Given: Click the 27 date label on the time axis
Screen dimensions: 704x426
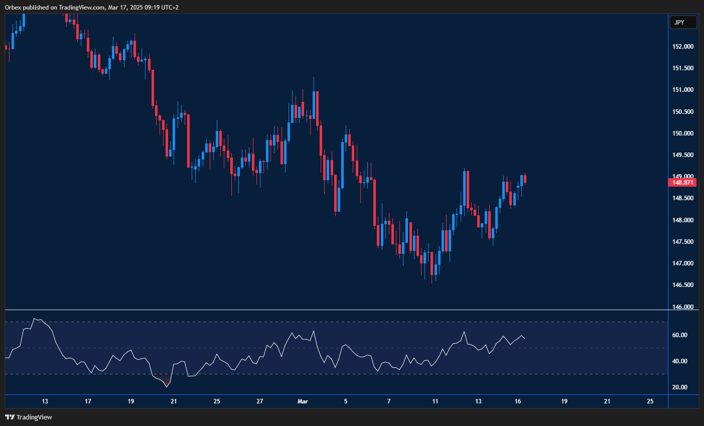Looking at the screenshot, I should coord(259,401).
